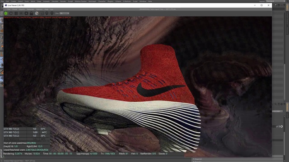Toggle clay mode sphere icon
Image resolution: width=289 pixels, height=162 pixels.
click(37, 13)
